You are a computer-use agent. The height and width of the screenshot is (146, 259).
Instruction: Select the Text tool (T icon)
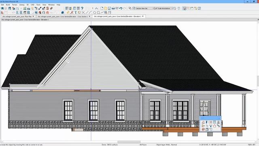coord(76,13)
